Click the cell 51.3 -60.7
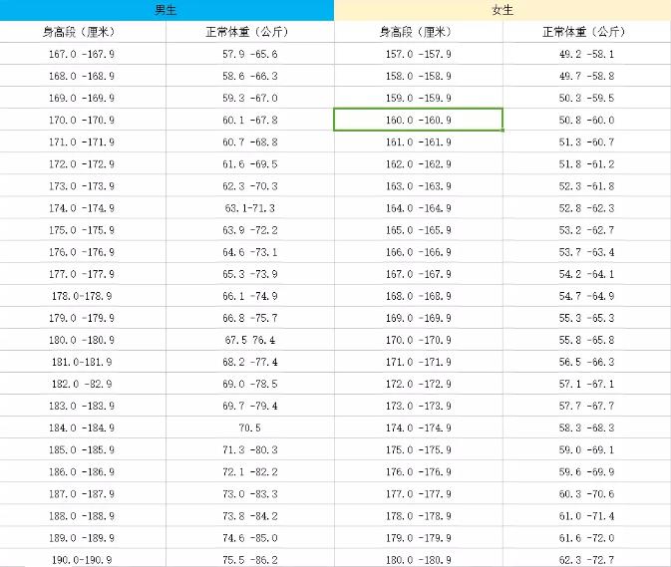The width and height of the screenshot is (671, 567). point(586,142)
